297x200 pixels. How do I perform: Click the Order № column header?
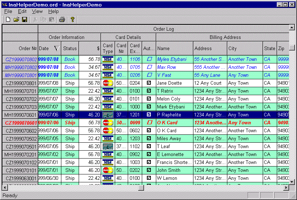(20, 48)
